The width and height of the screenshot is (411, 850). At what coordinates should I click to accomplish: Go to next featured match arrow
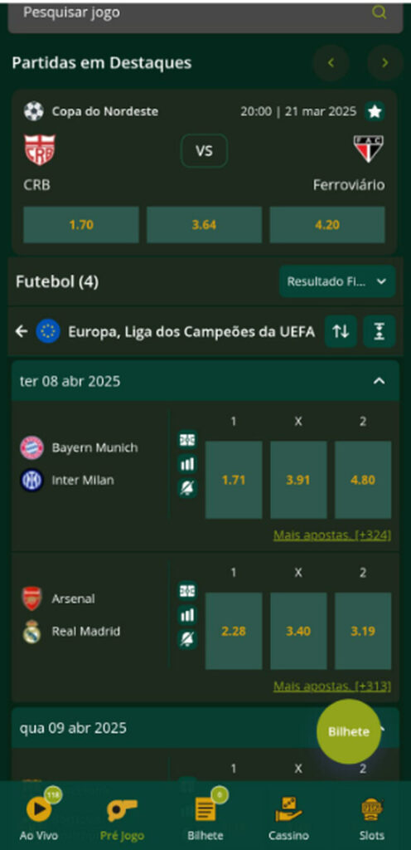point(385,63)
